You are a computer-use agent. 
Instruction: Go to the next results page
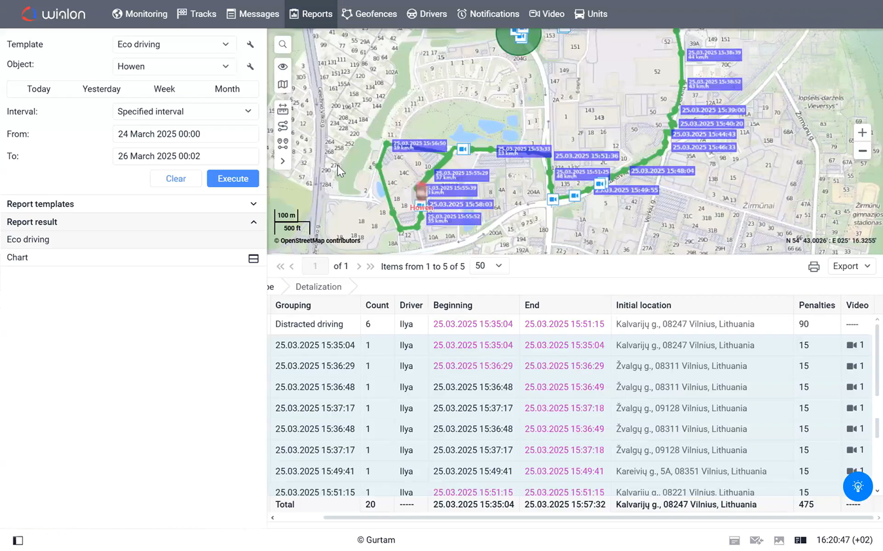[x=359, y=266]
